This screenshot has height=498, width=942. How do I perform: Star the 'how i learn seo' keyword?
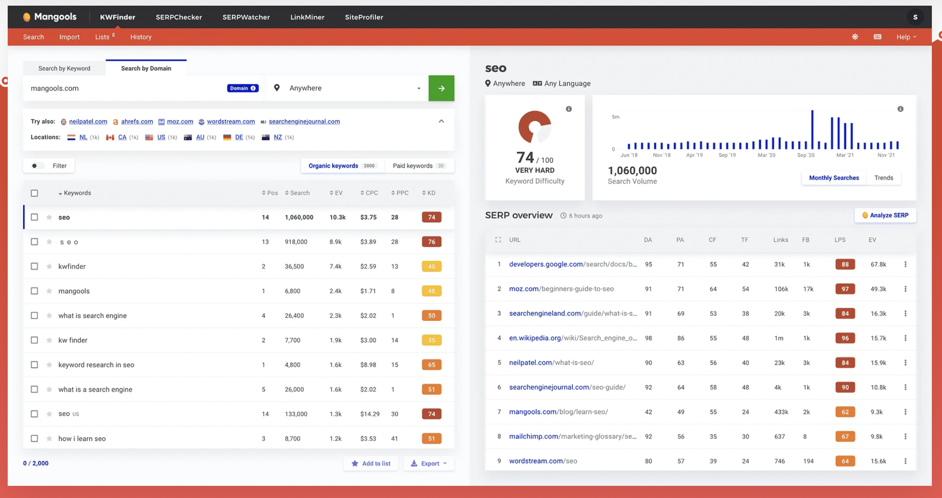pyautogui.click(x=49, y=438)
